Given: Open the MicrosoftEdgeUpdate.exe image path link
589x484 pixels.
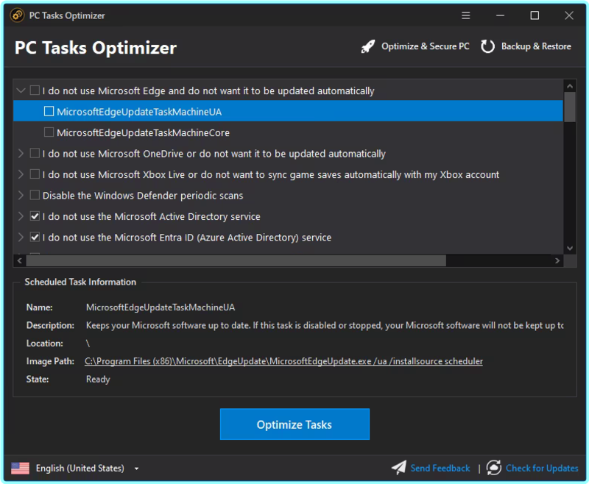Looking at the screenshot, I should (x=283, y=361).
